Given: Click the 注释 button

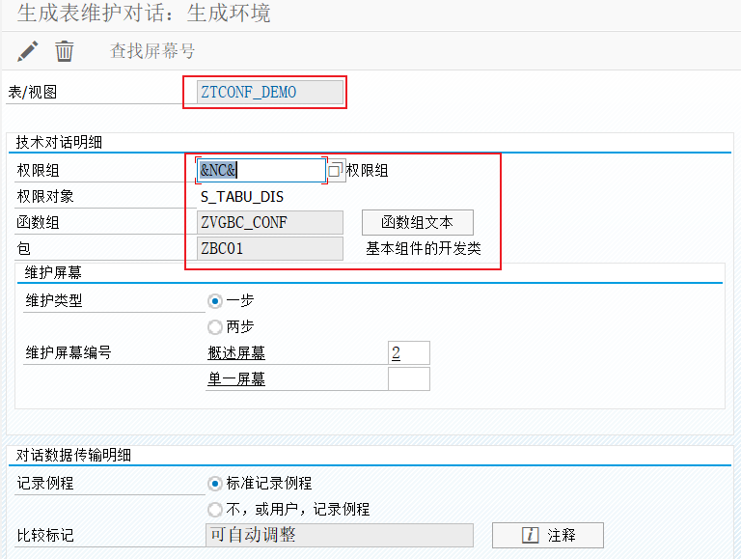Looking at the screenshot, I should pos(548,536).
